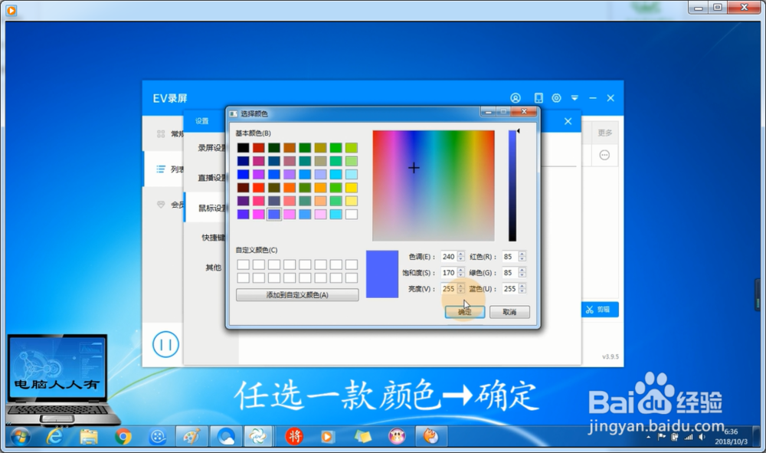Open the Paint palette app on taskbar
The height and width of the screenshot is (453, 766).
tap(191, 436)
